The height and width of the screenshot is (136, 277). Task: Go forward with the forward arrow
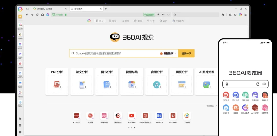tap(32, 15)
